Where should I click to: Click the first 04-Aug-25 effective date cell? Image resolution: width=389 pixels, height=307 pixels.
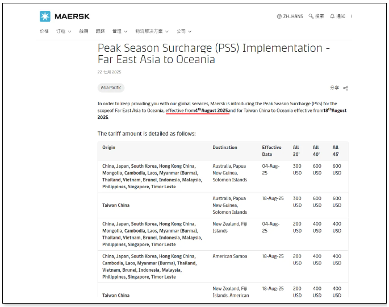[x=271, y=169]
